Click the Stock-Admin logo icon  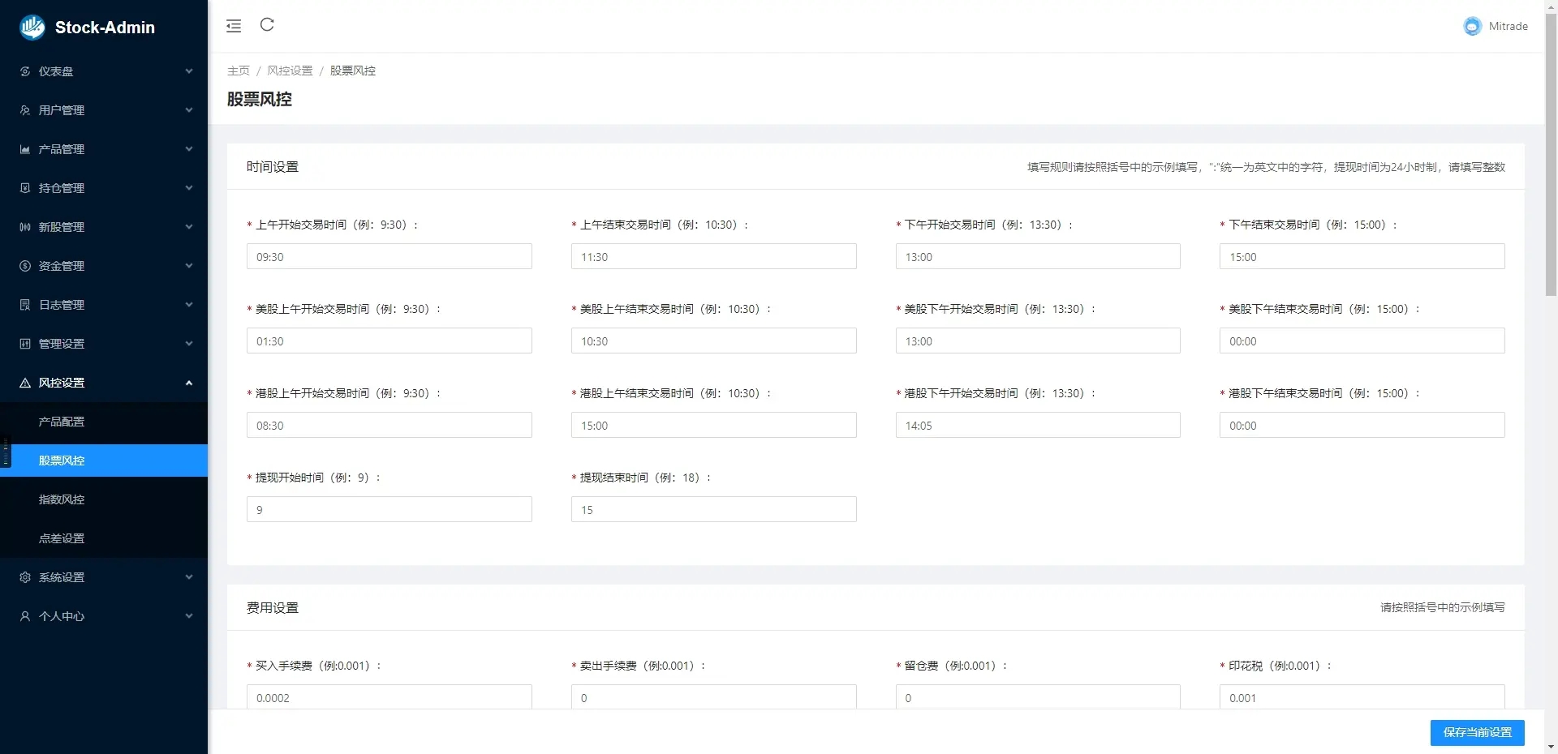(x=32, y=28)
